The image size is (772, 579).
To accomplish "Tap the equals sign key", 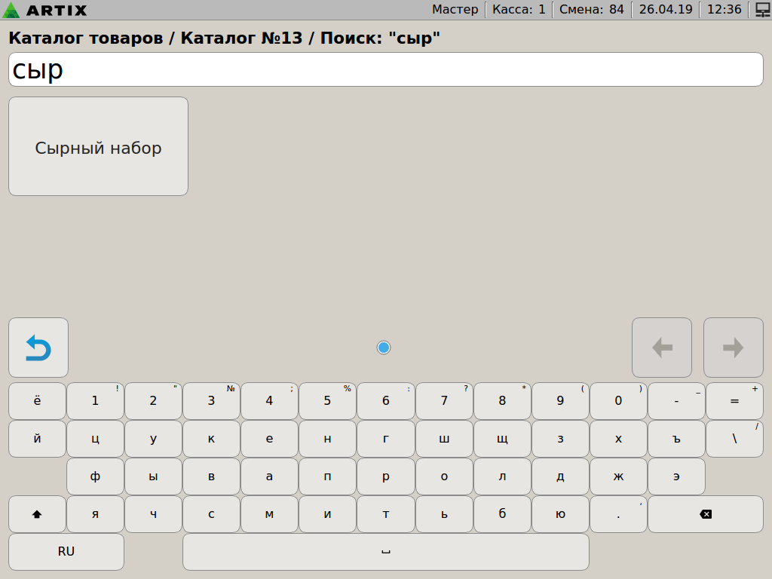I will coord(734,401).
